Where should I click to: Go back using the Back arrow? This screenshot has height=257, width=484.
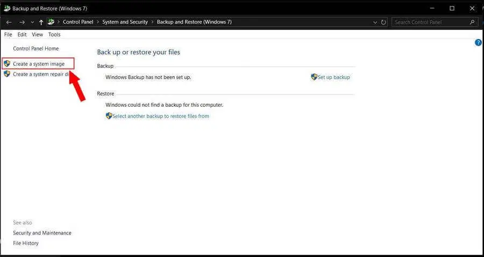9,22
